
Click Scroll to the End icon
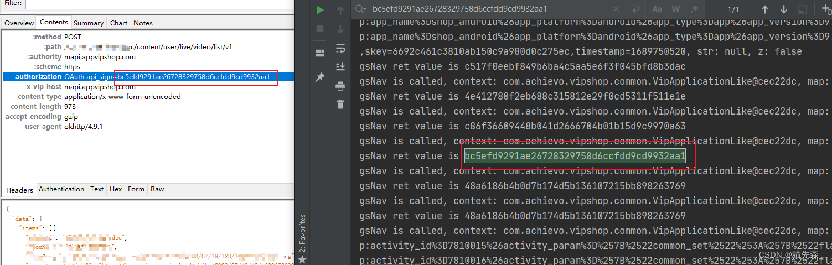pos(340,67)
